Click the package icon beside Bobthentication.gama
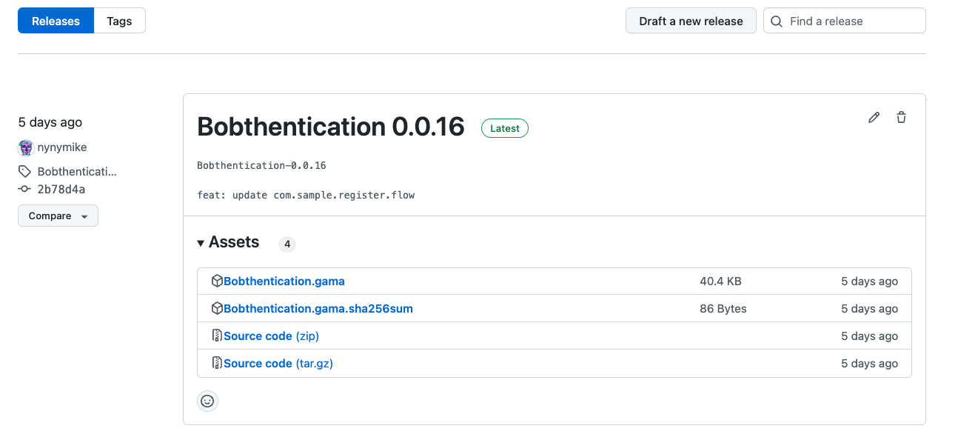The width and height of the screenshot is (978, 440). [217, 281]
